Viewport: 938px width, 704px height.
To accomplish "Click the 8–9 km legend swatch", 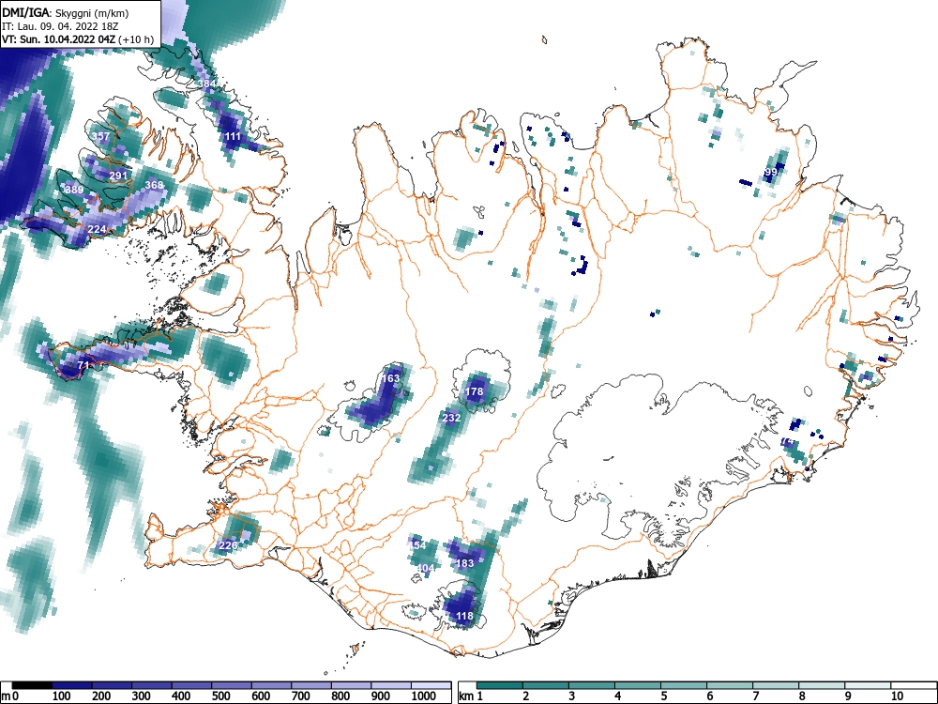I will (x=822, y=685).
